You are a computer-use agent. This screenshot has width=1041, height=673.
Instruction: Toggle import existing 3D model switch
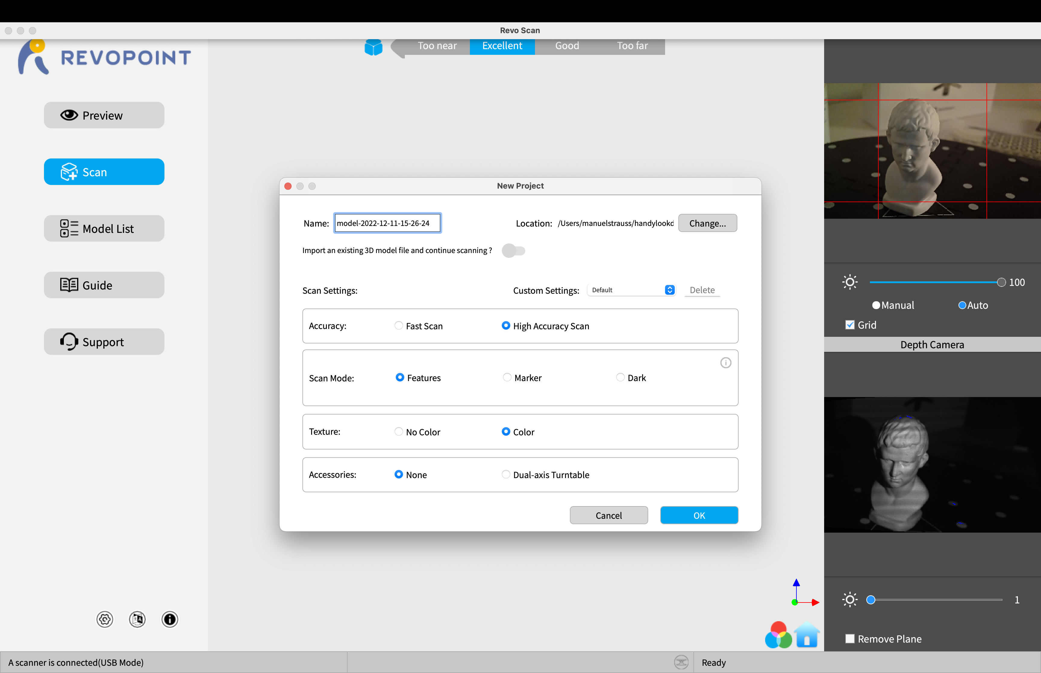(x=513, y=250)
